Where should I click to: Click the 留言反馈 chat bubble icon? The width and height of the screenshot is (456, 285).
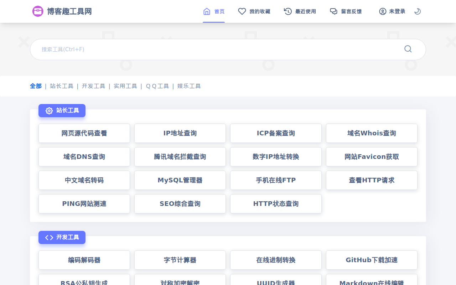(x=333, y=11)
